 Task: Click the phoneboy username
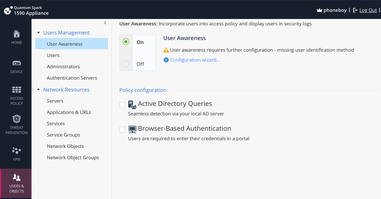(x=335, y=10)
